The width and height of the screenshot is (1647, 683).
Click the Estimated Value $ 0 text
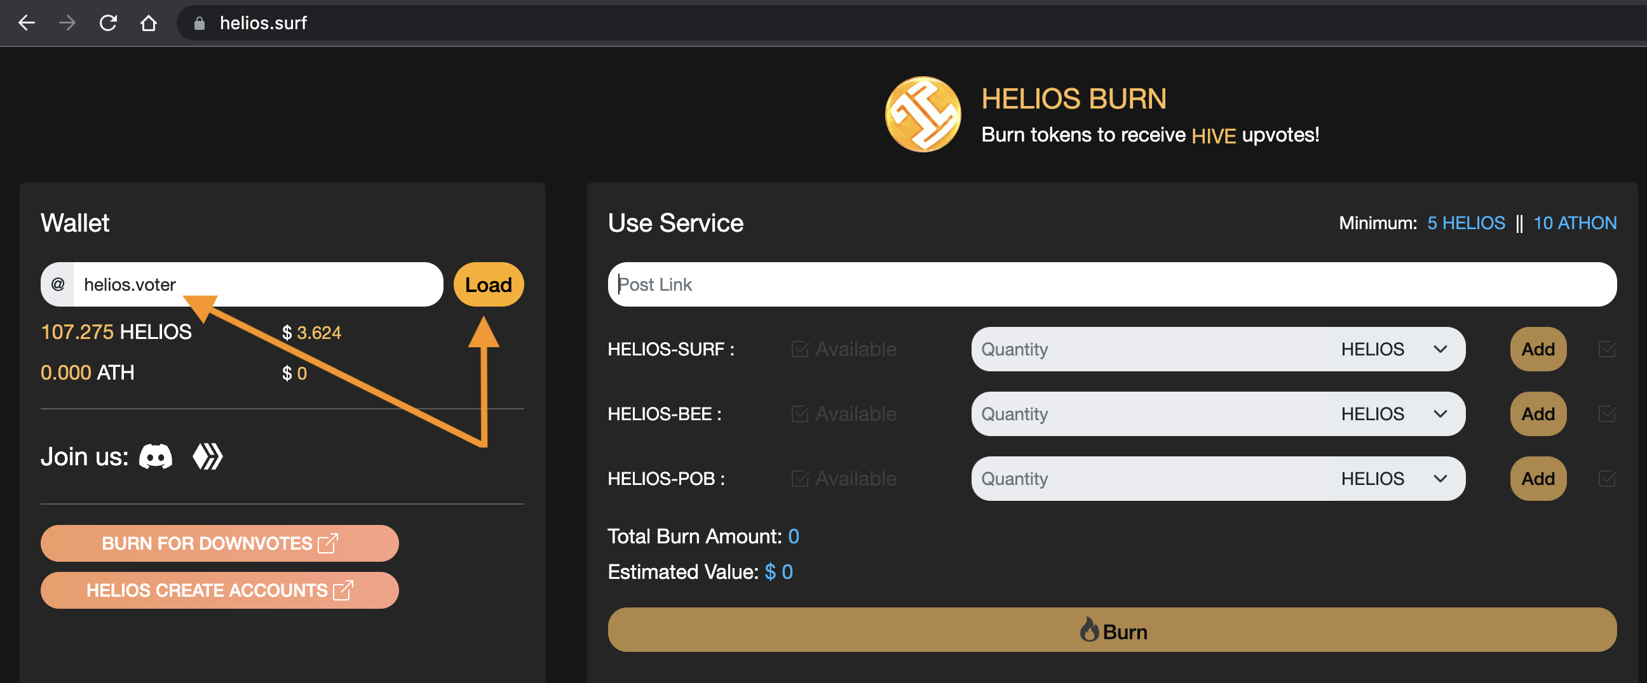pos(778,572)
